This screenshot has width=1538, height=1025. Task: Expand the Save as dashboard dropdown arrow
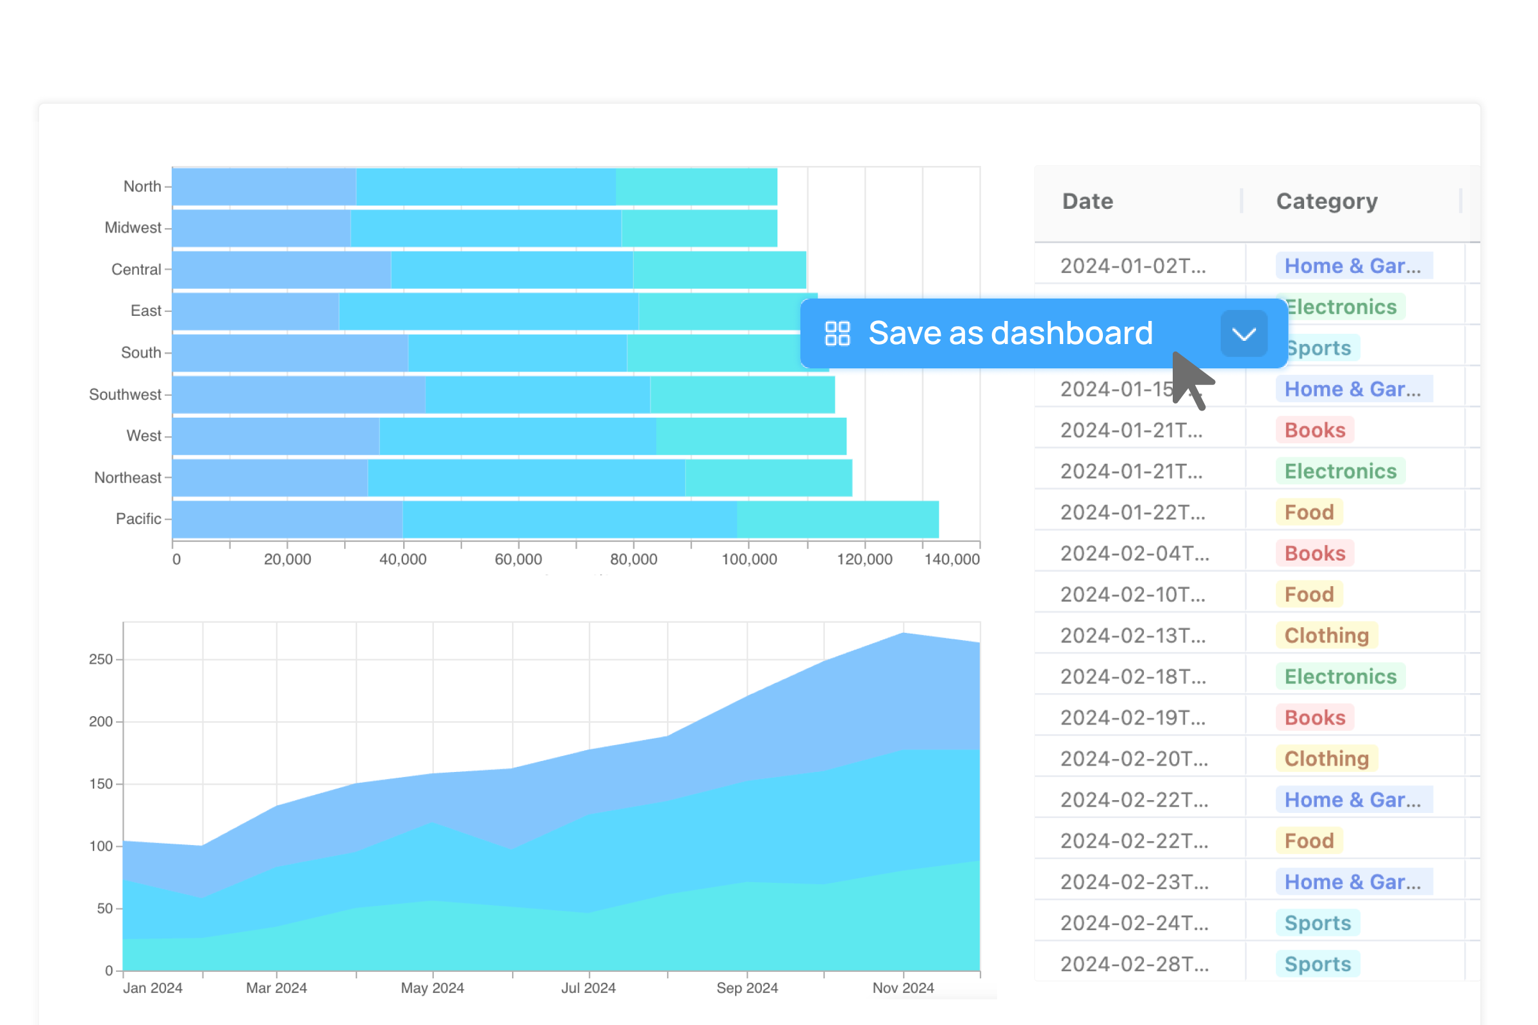coord(1243,334)
